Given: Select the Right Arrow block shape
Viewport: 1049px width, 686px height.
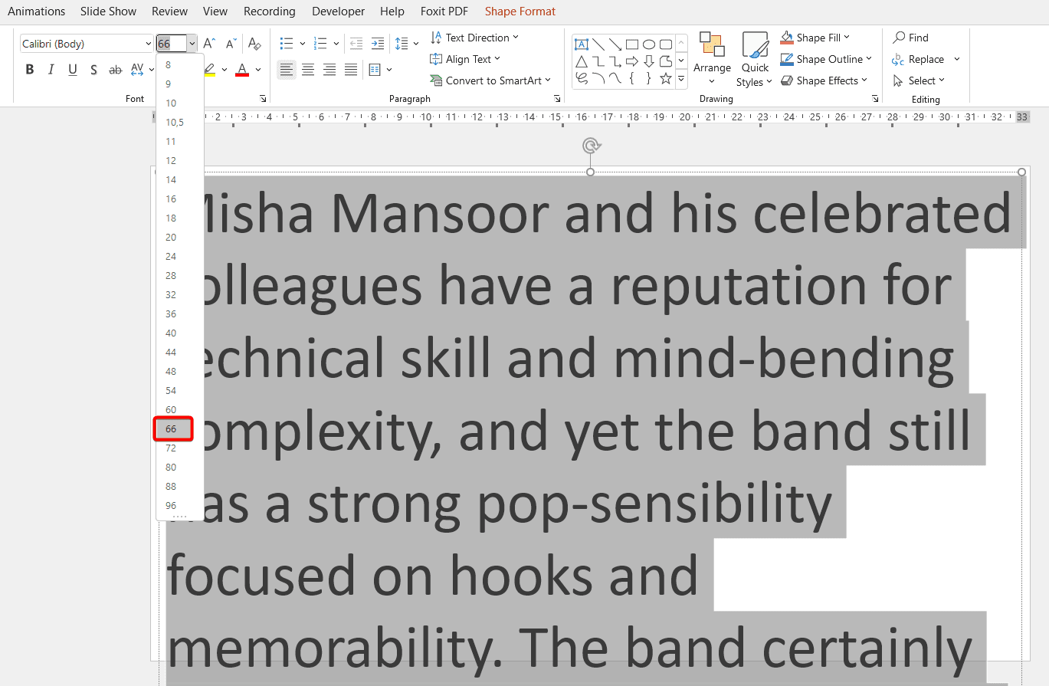Looking at the screenshot, I should coord(632,61).
